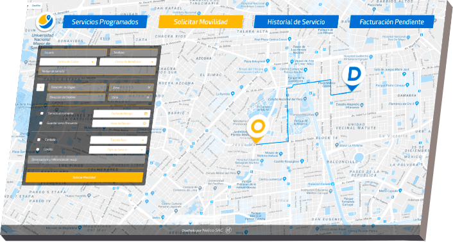Image resolution: width=453 pixels, height=242 pixels.
Task: Clear the destination Zona field with X
Action: click(148, 97)
